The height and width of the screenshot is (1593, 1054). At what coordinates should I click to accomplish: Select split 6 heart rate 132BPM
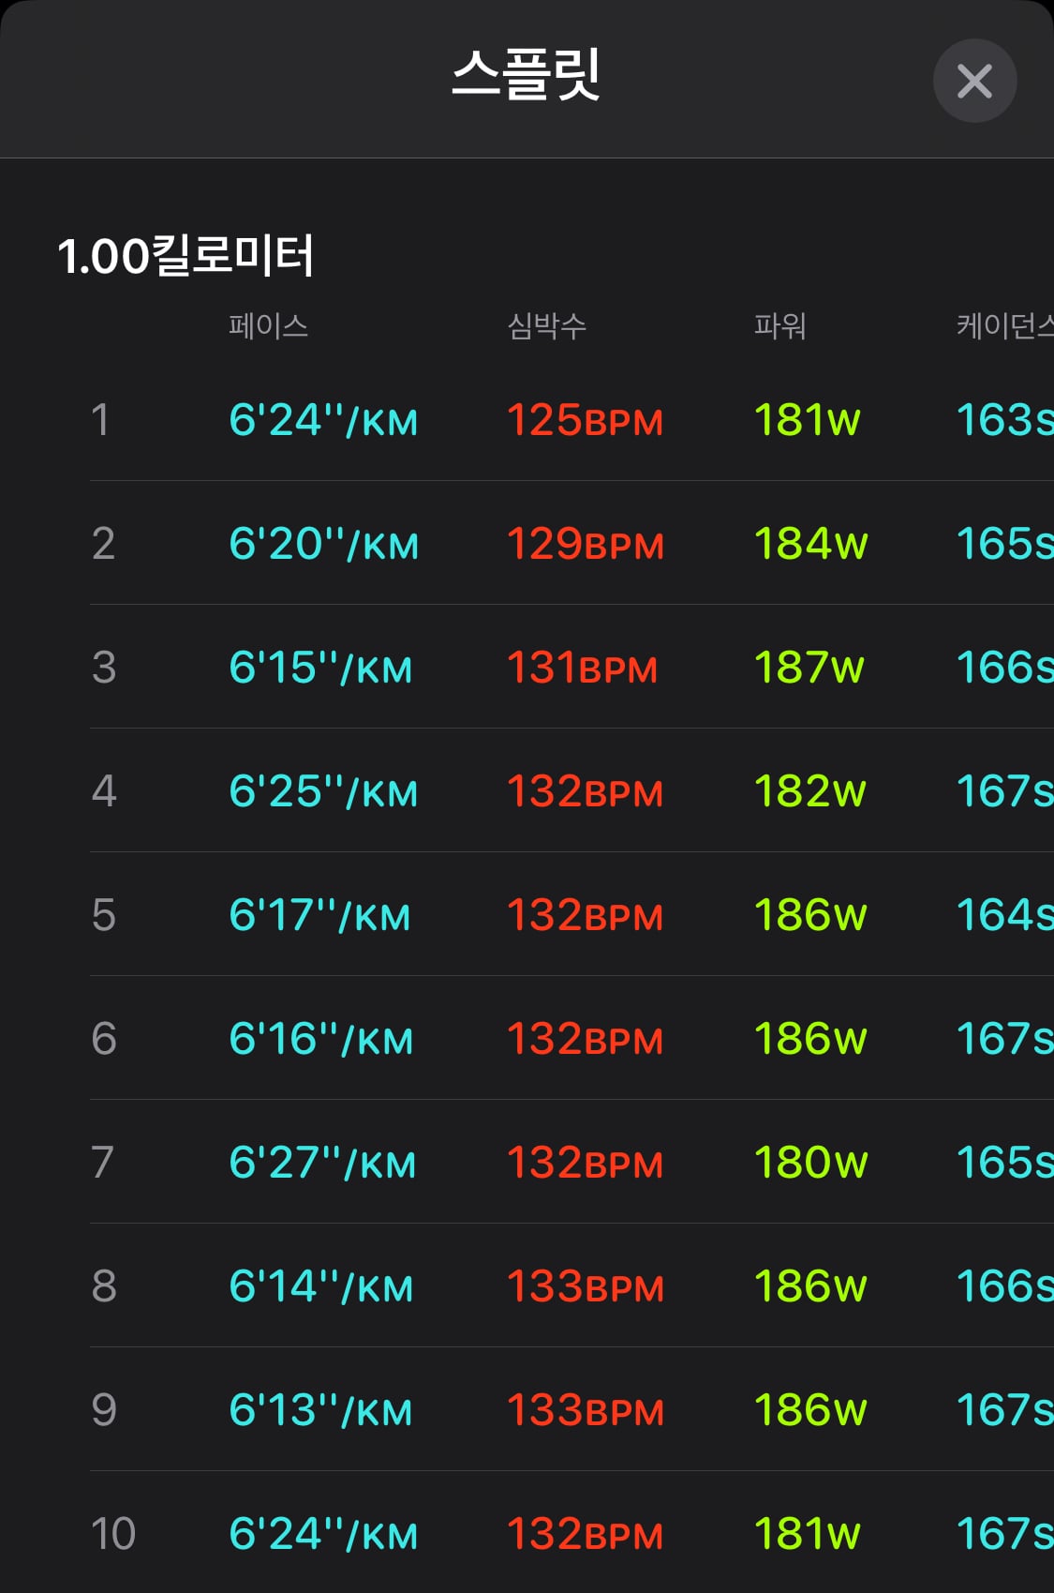[x=586, y=1039]
